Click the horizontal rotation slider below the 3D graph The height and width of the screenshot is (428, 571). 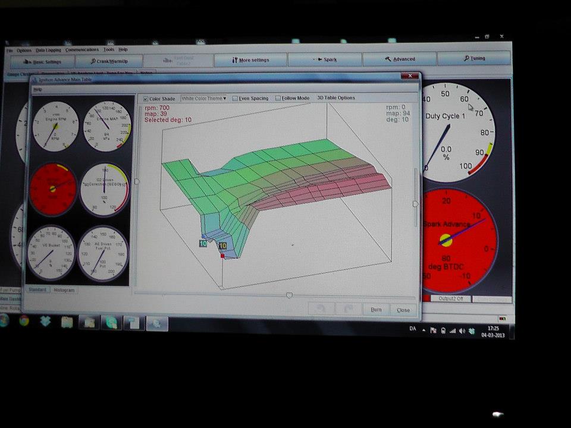(289, 295)
